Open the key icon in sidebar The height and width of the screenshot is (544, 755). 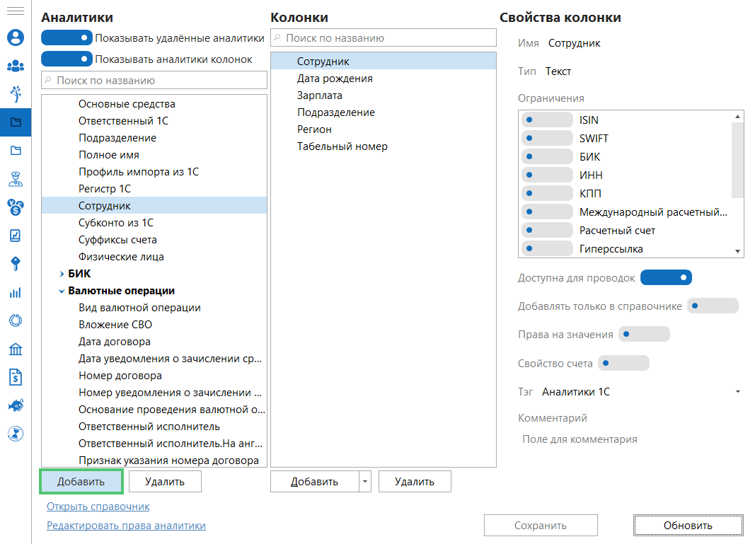15,264
